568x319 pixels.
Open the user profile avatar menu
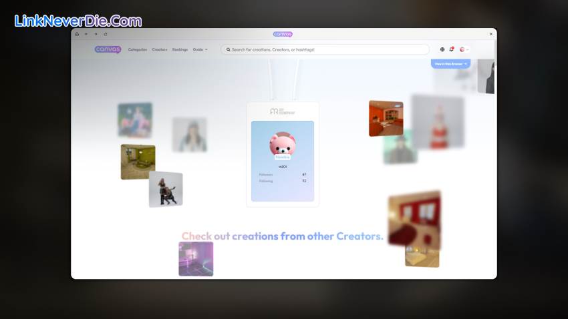(462, 49)
